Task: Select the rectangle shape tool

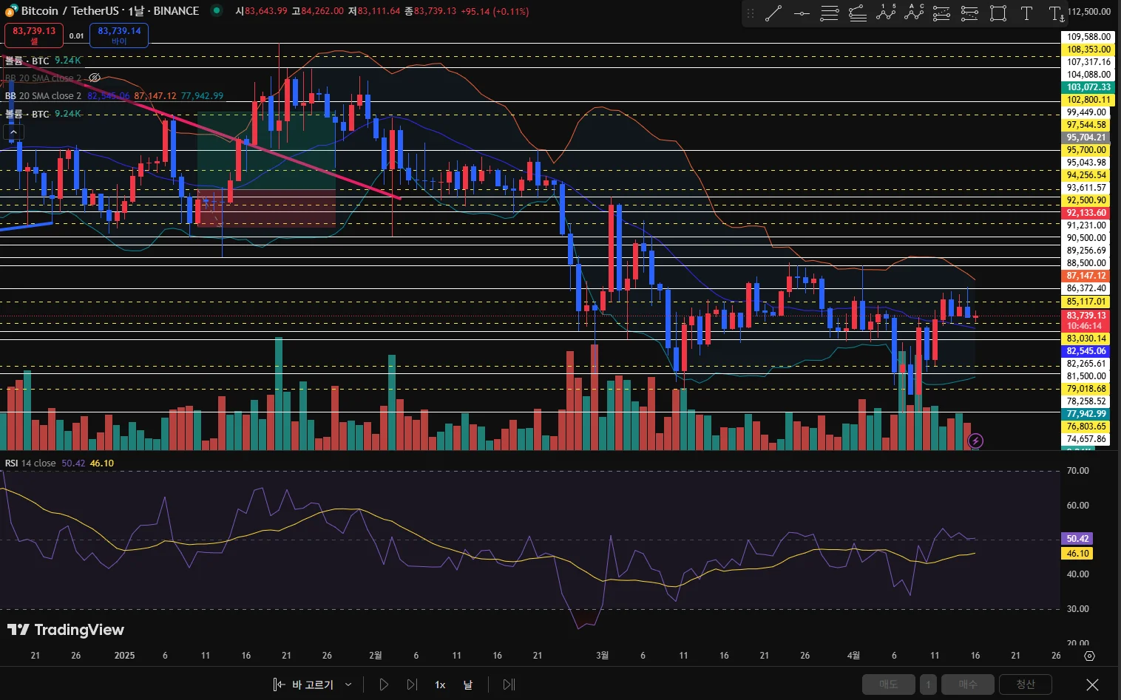Action: click(998, 13)
